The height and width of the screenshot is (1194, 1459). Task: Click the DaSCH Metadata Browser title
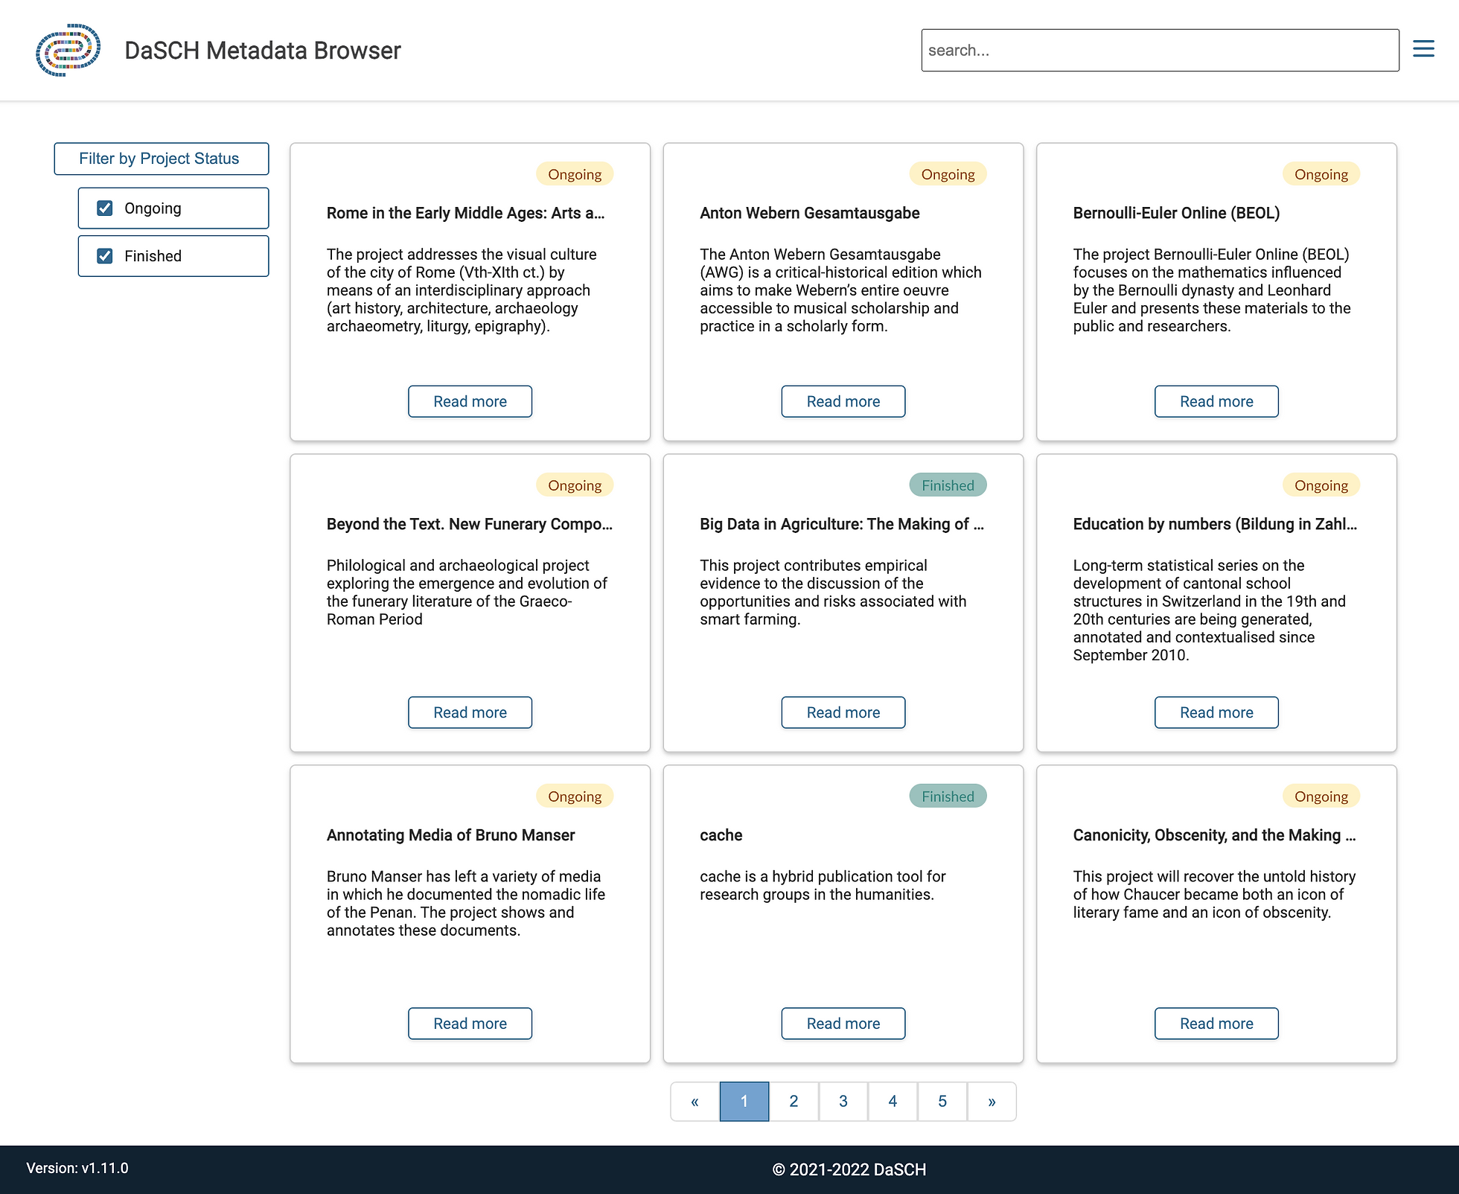coord(262,50)
